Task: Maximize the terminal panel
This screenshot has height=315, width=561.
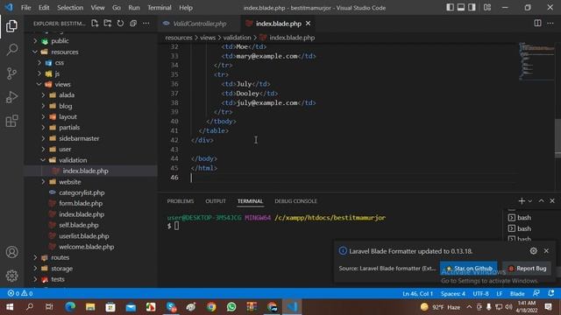Action: (541, 201)
